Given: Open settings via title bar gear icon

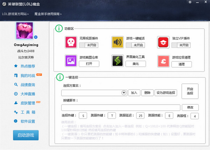Looking at the screenshot, I should pyautogui.click(x=190, y=2).
